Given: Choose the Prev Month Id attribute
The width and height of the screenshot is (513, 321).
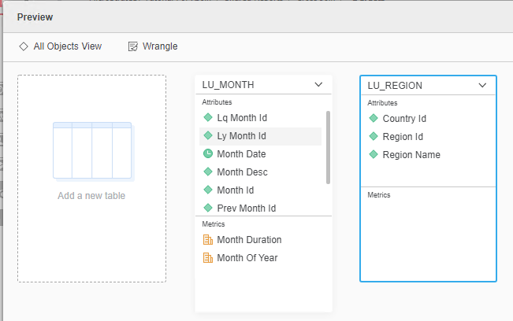Looking at the screenshot, I should [x=246, y=208].
